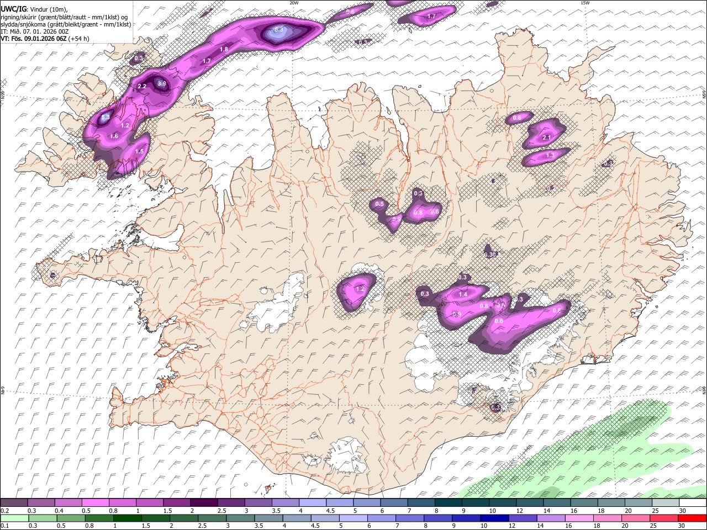Click the lower legend darkest green swatch at 1

[x=127, y=518]
